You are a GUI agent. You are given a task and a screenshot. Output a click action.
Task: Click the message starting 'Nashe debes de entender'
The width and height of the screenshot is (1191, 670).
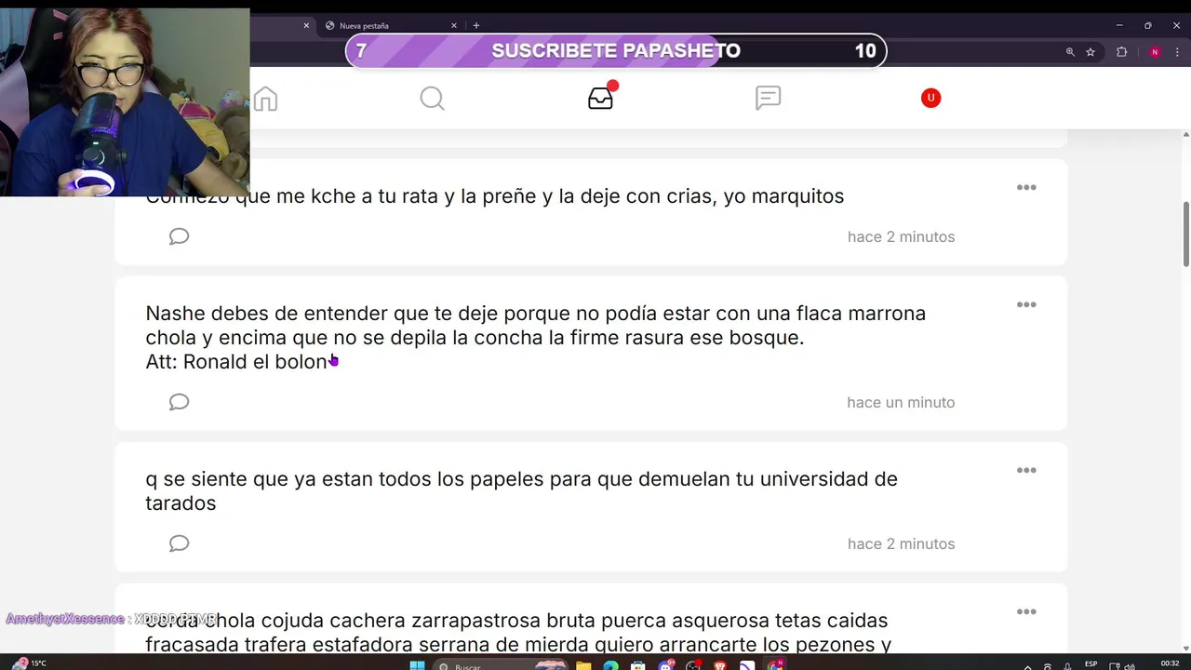535,337
